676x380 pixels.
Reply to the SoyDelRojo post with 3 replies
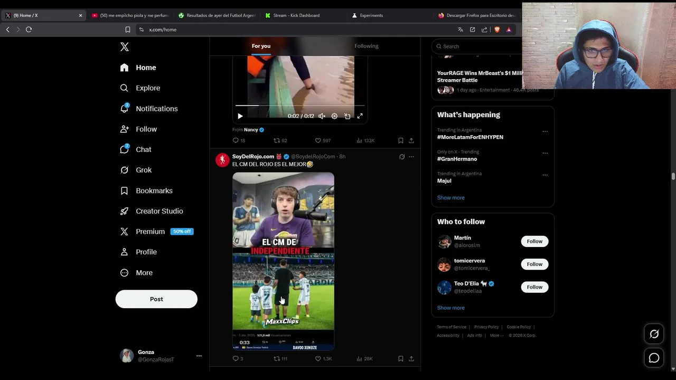pos(238,359)
